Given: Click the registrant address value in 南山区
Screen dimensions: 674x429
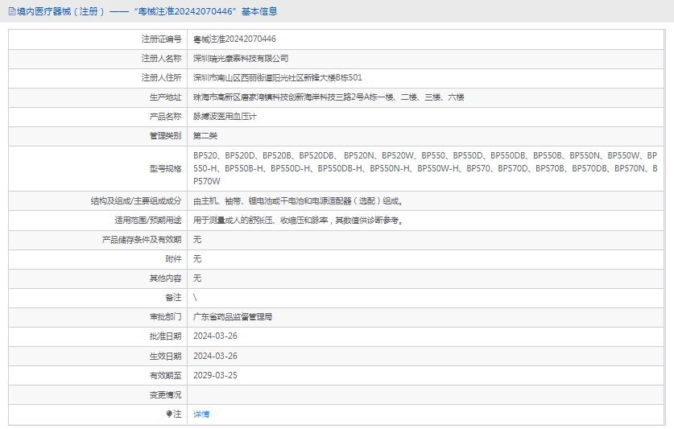Looking at the screenshot, I should pos(278,77).
